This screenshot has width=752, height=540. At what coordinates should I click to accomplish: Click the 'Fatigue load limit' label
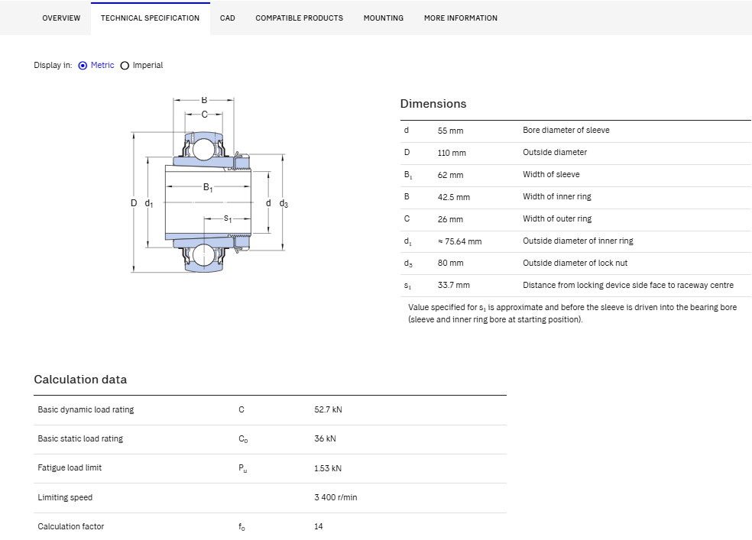click(70, 467)
